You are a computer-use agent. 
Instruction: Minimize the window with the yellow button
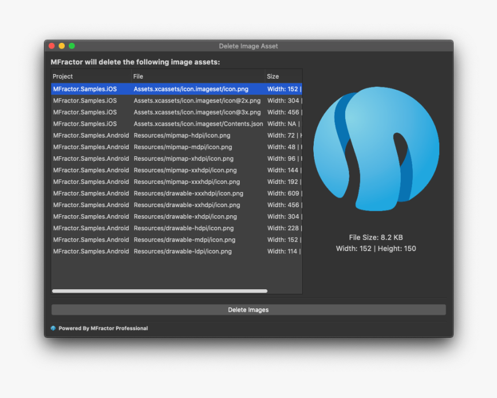tap(62, 46)
